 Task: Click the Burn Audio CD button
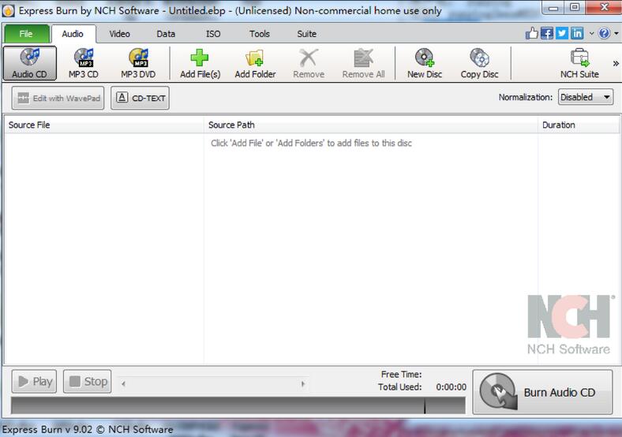pyautogui.click(x=542, y=392)
